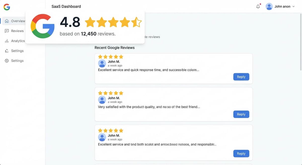
Task: Open the Overview section
Action: 18,21
